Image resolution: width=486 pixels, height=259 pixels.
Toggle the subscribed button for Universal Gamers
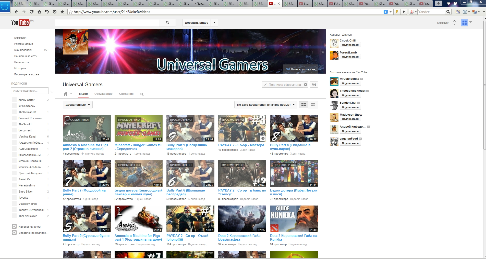click(282, 85)
